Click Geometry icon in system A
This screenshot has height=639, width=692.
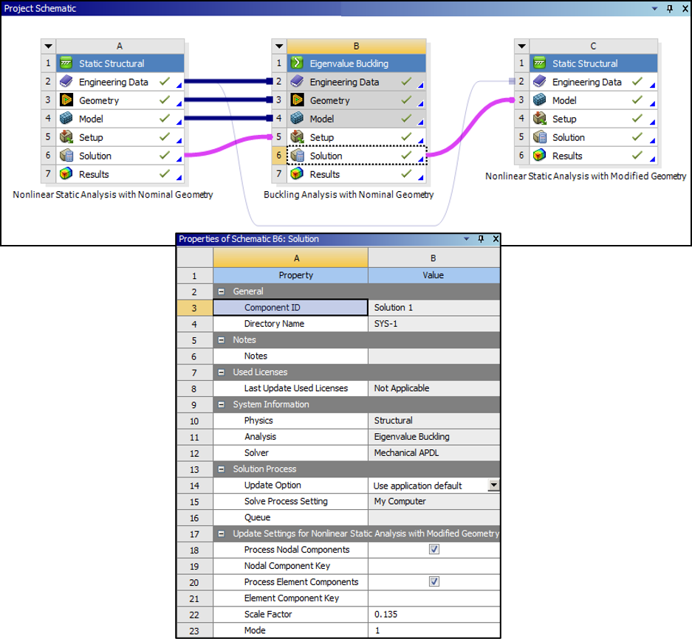point(66,100)
